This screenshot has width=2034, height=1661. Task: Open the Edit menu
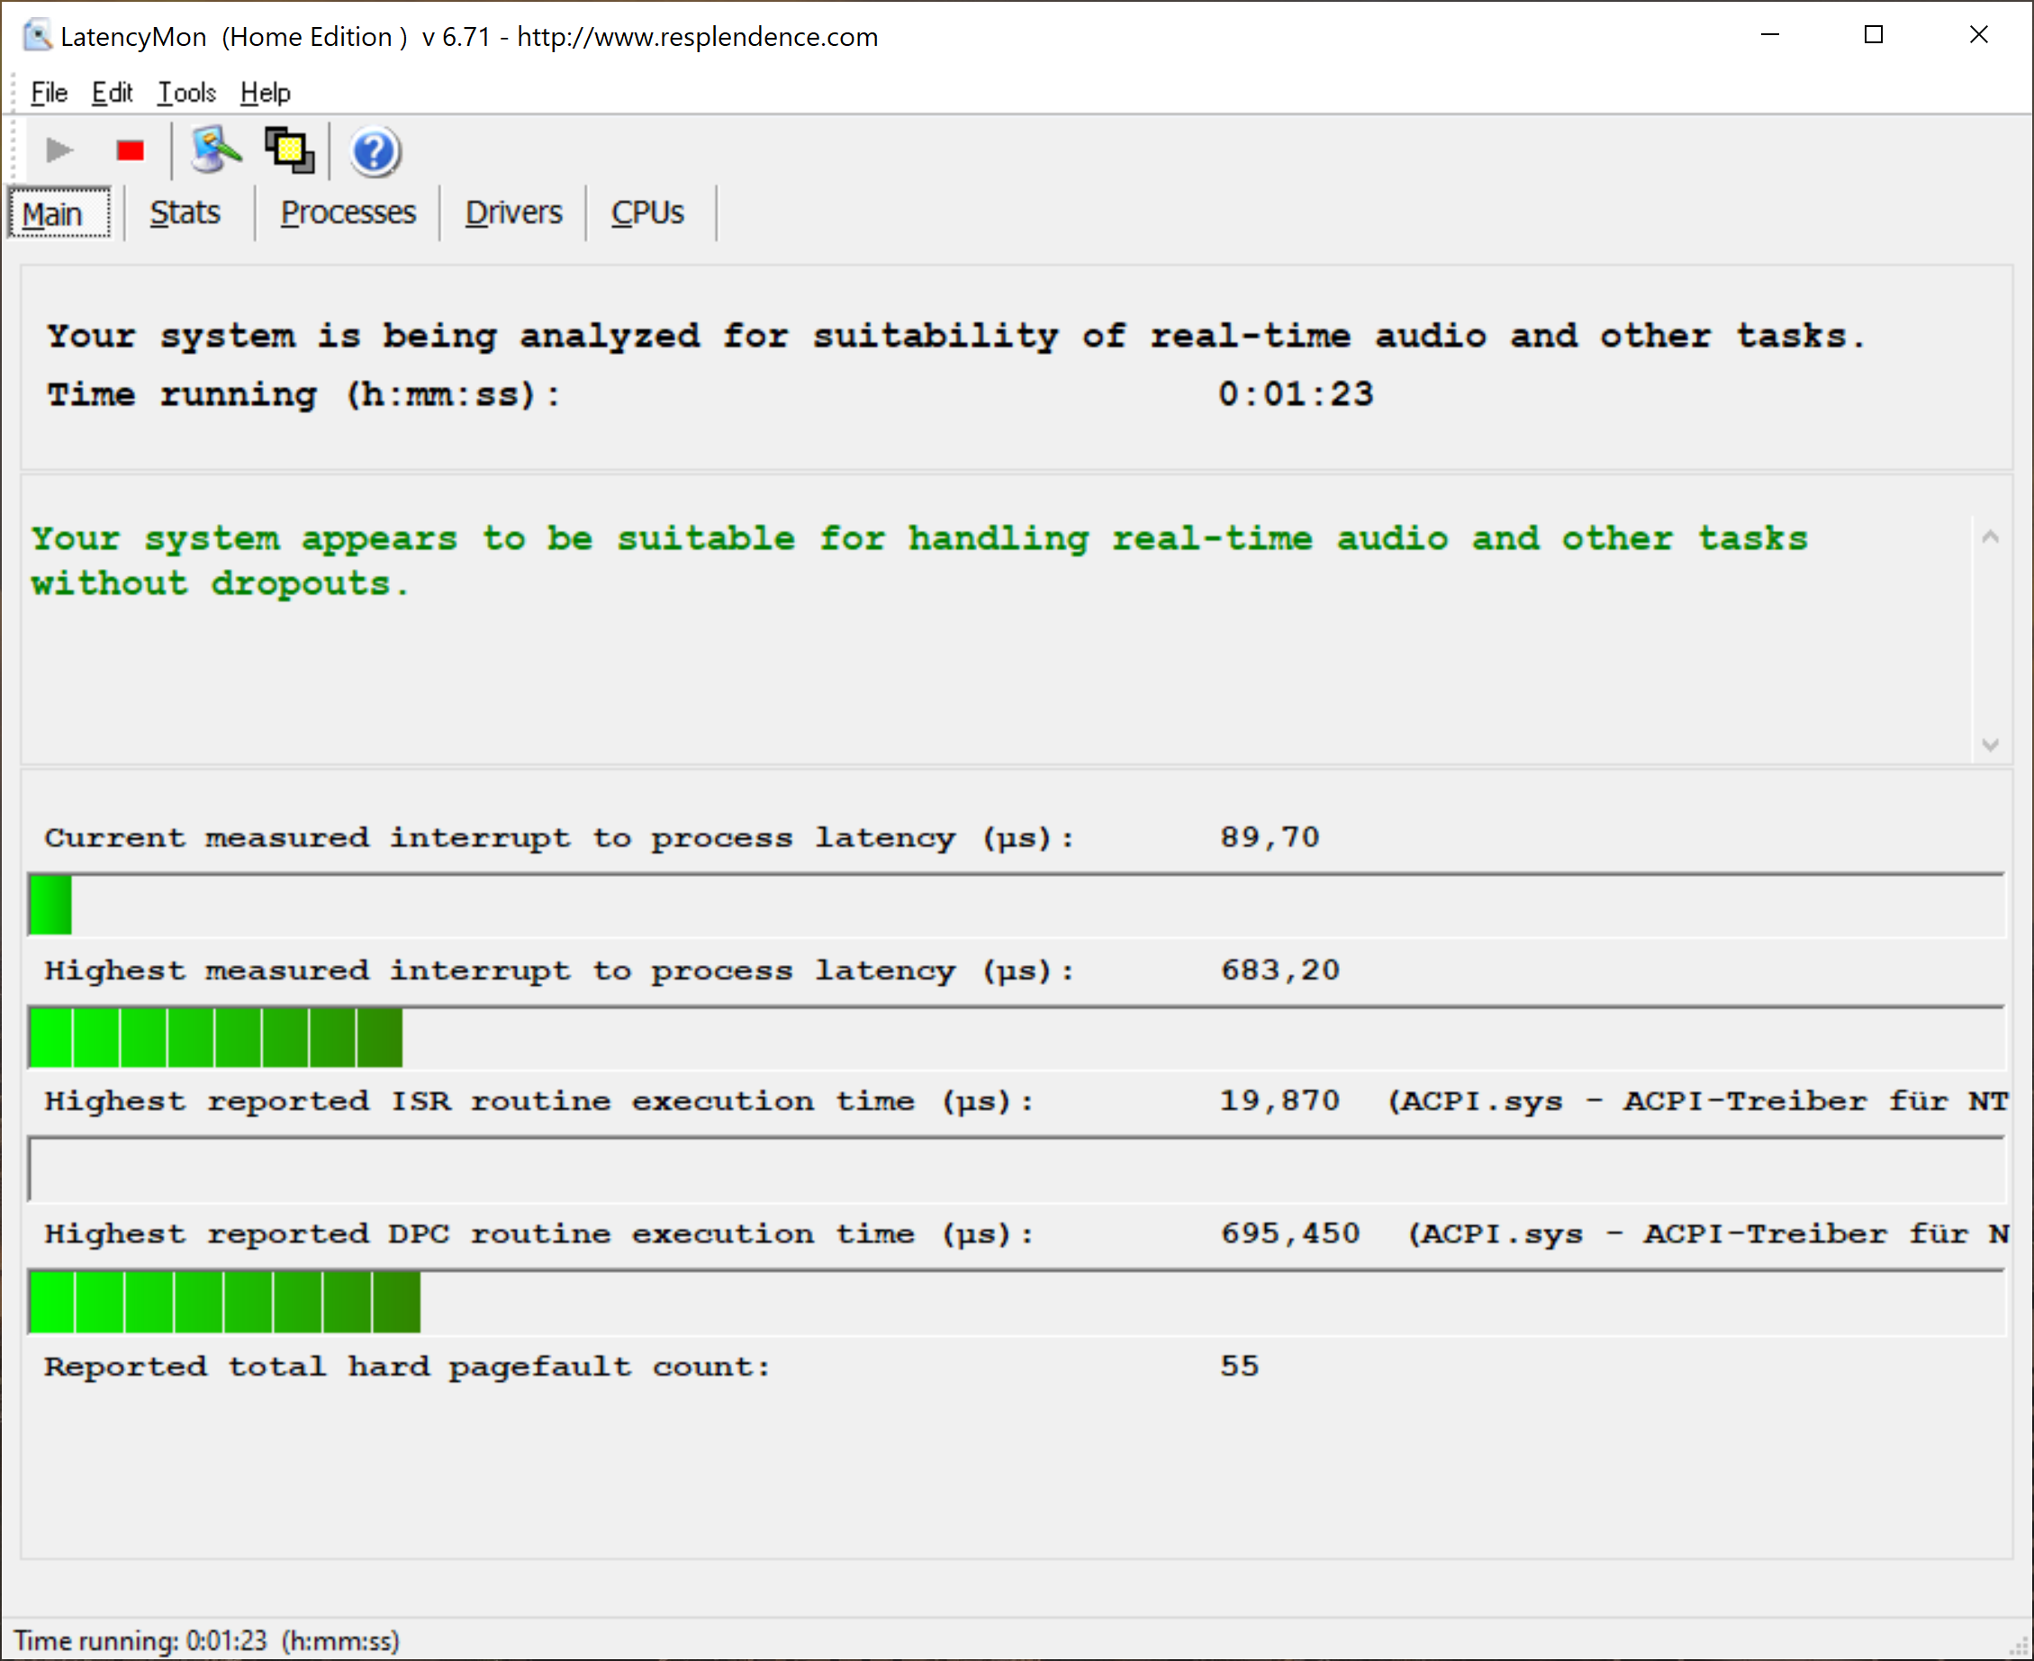[x=112, y=93]
